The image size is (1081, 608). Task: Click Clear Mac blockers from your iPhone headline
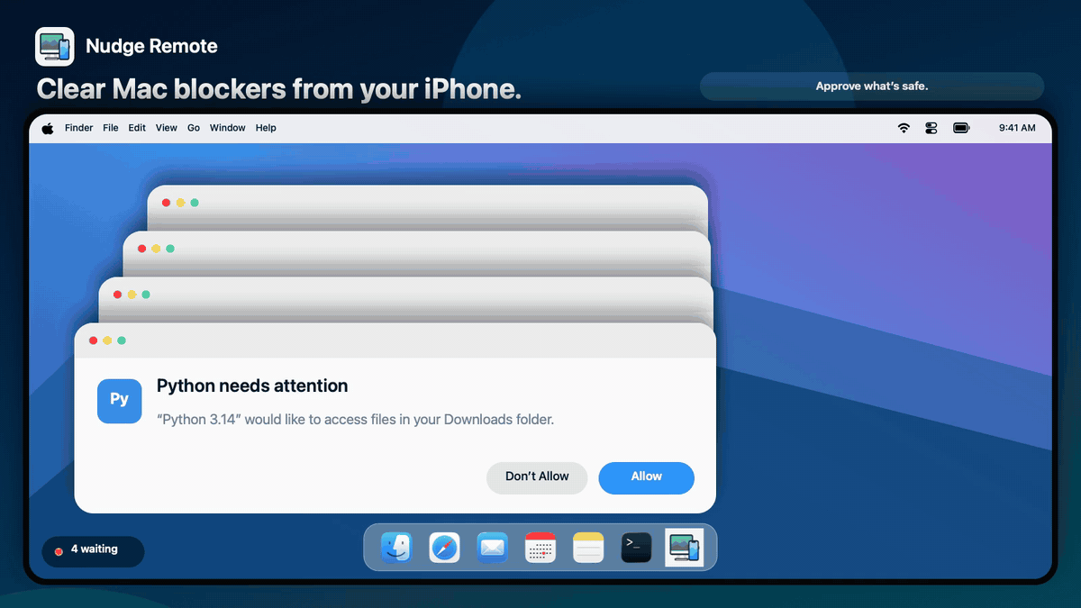(279, 89)
